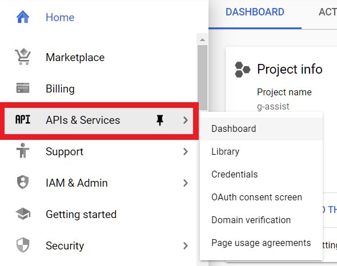Click the IAM & Admin shield icon

point(23,182)
